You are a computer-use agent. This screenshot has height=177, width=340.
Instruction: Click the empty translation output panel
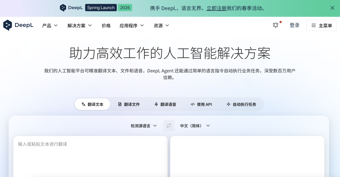(247, 157)
